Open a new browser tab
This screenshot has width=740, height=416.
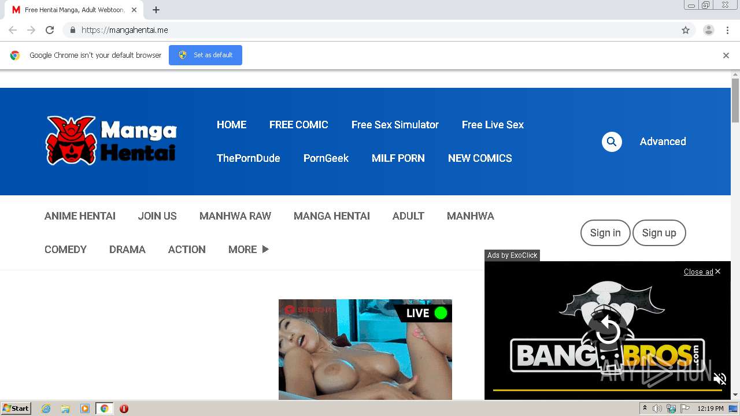[x=156, y=10]
